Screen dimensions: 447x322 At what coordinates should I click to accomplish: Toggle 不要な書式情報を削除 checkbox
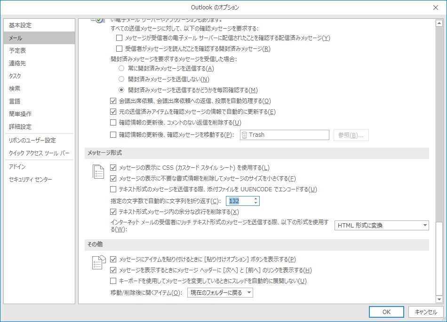coord(113,179)
